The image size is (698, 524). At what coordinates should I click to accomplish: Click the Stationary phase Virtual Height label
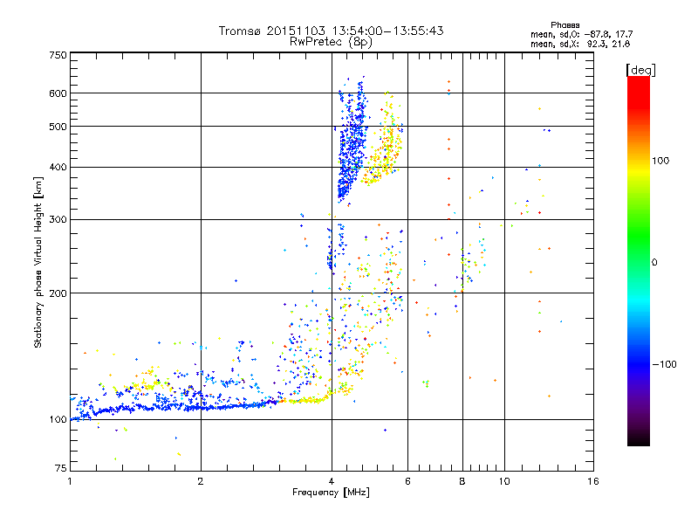tap(38, 262)
